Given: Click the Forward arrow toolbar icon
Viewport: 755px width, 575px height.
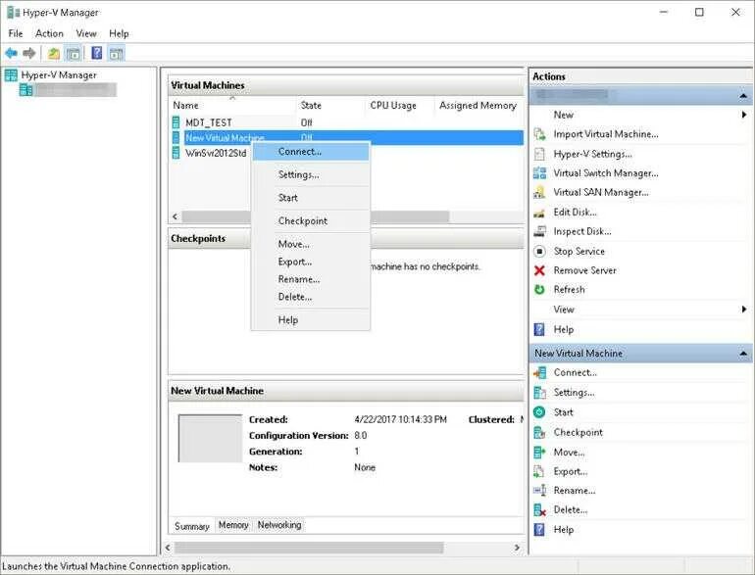Looking at the screenshot, I should (29, 53).
